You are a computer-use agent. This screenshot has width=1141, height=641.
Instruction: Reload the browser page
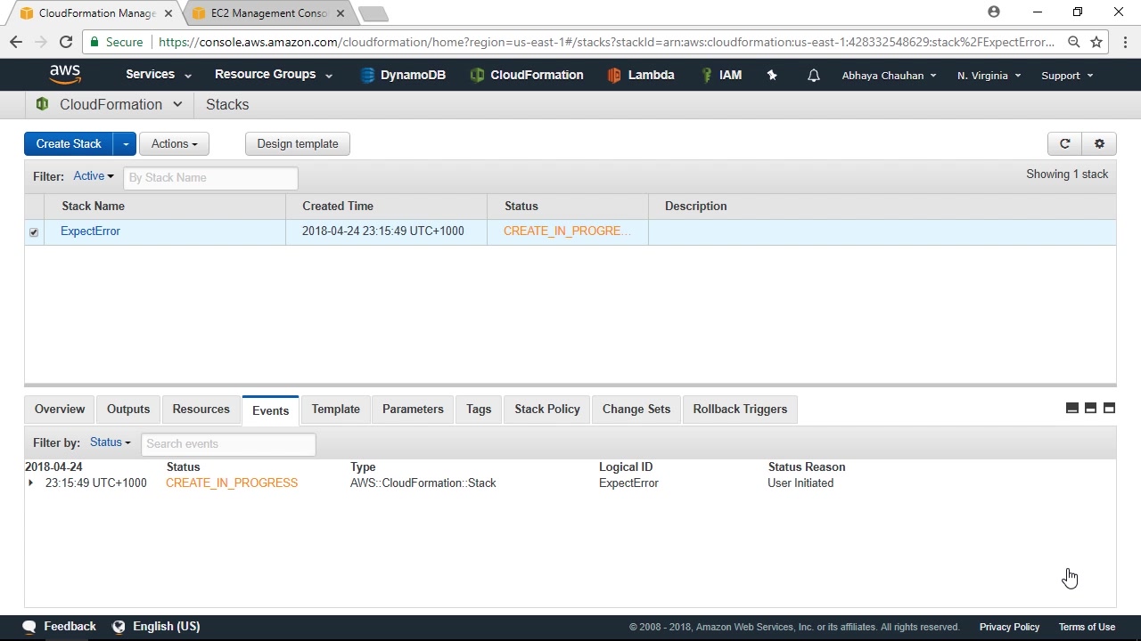tap(65, 42)
